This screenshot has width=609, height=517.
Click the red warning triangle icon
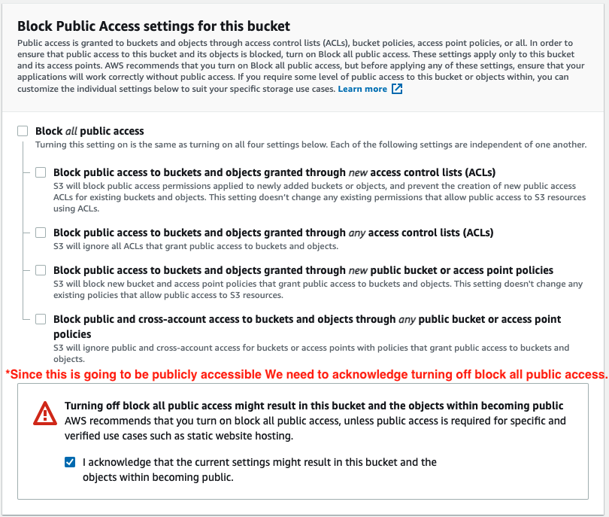pyautogui.click(x=45, y=412)
